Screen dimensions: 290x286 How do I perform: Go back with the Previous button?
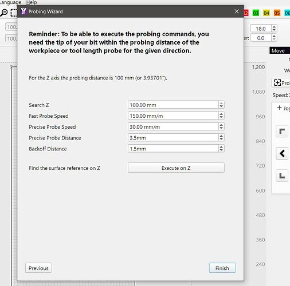(38, 268)
